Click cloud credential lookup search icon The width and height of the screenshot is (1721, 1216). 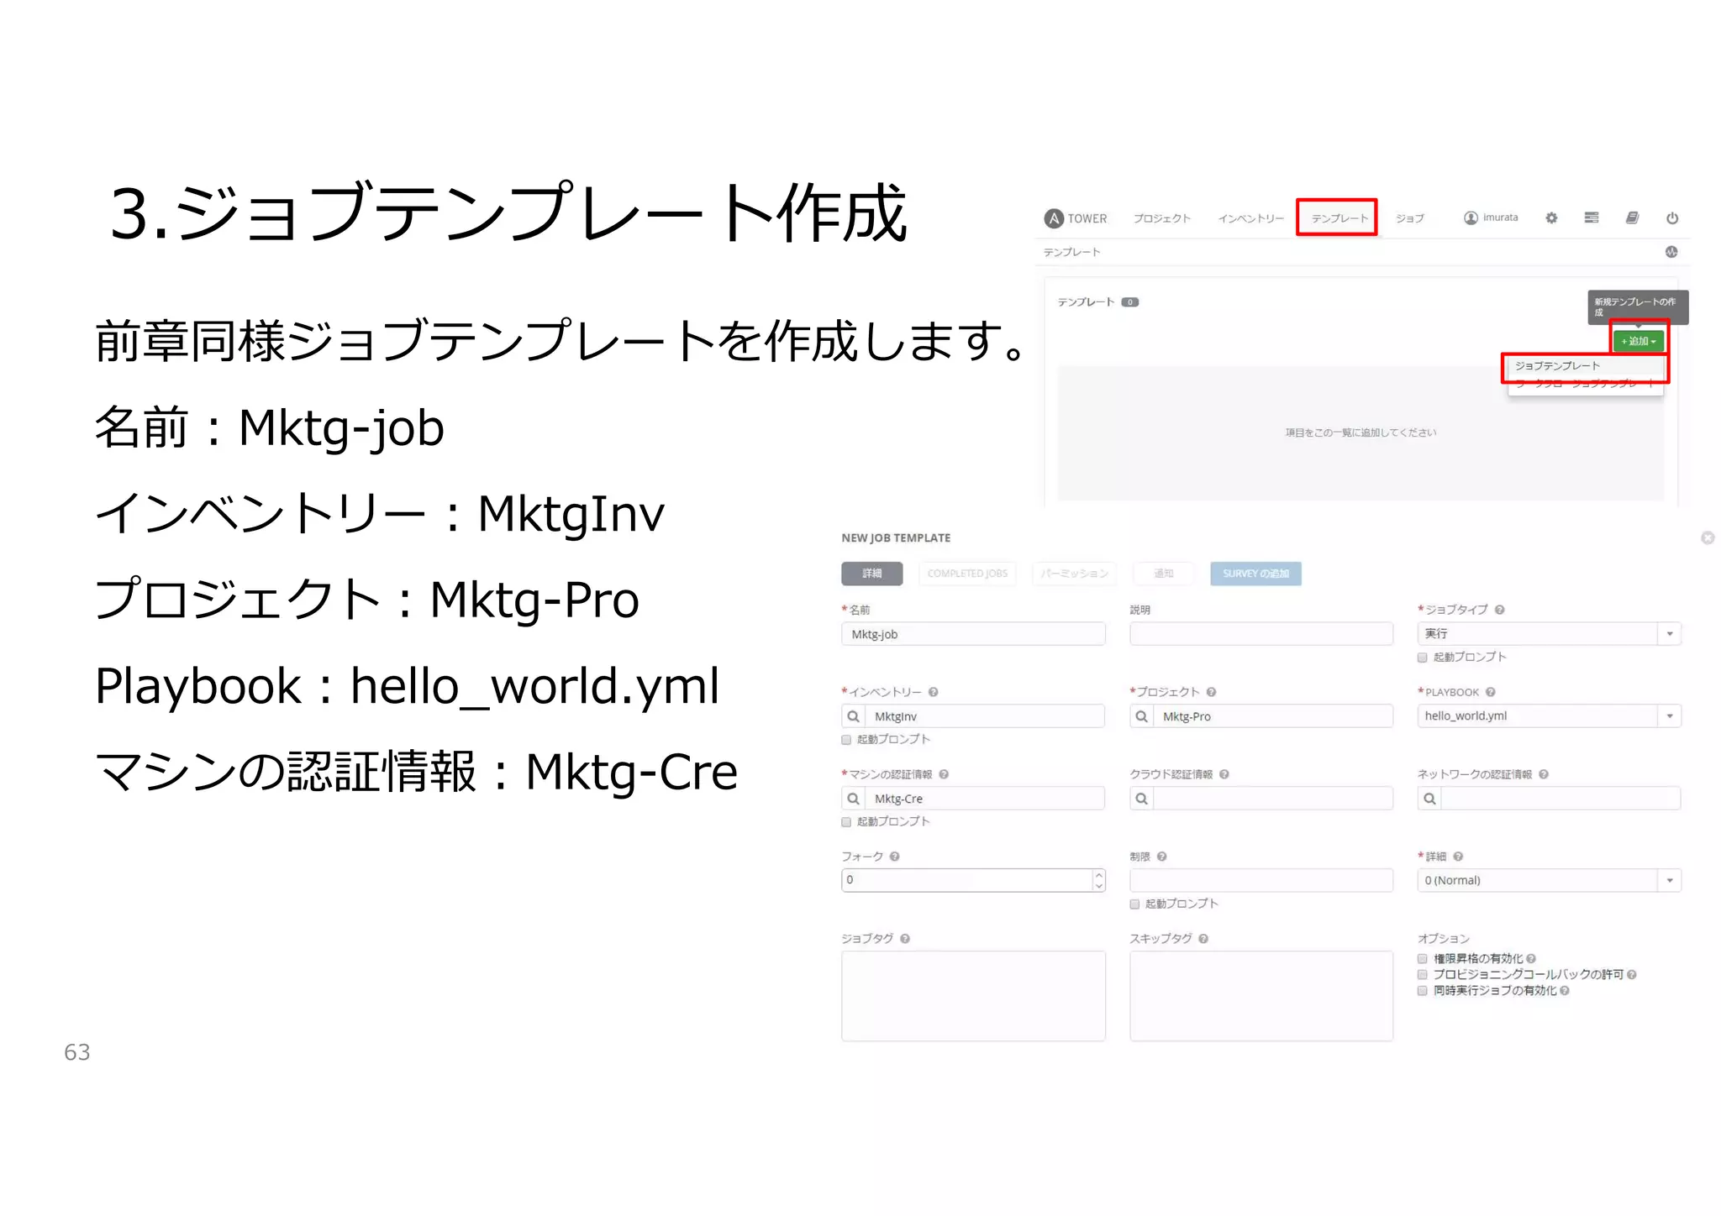point(1141,799)
